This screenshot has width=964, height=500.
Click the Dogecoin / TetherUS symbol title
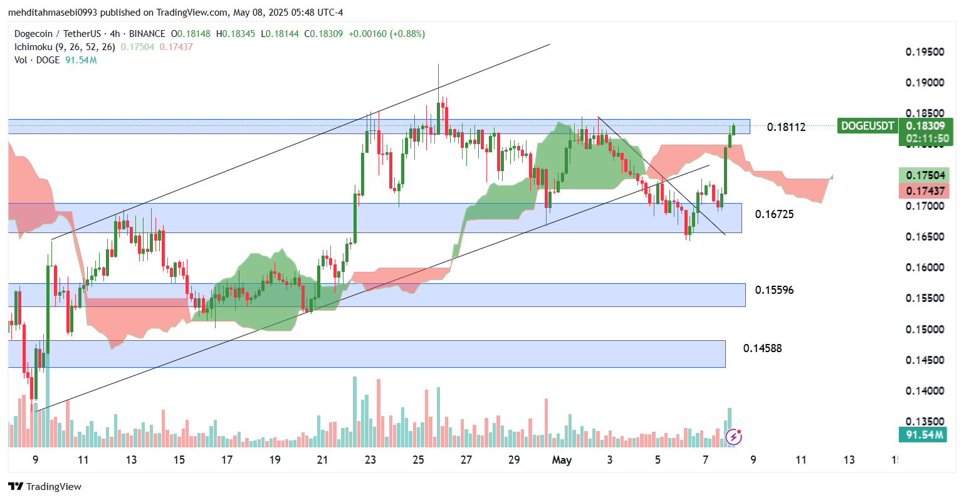[58, 34]
